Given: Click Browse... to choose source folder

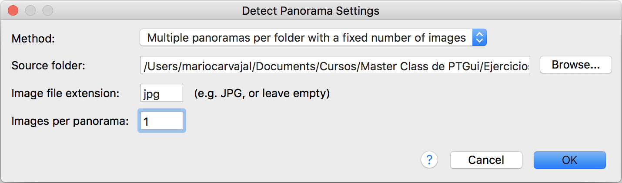Looking at the screenshot, I should [x=576, y=65].
